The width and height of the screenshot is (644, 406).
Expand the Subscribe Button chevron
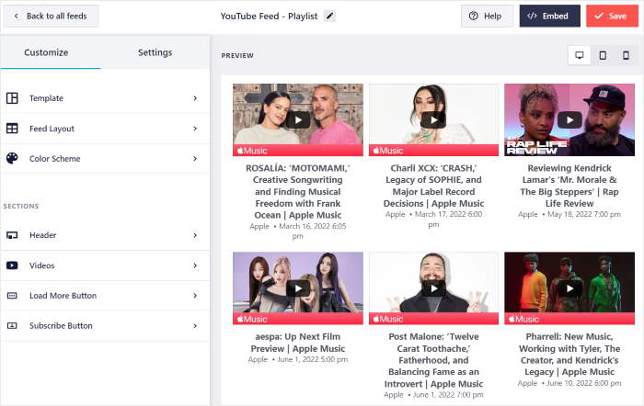coord(195,325)
